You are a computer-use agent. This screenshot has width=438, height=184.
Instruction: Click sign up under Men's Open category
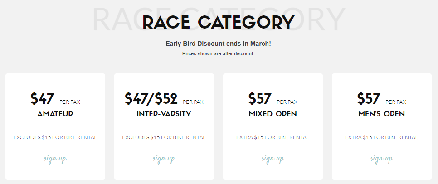(382, 159)
